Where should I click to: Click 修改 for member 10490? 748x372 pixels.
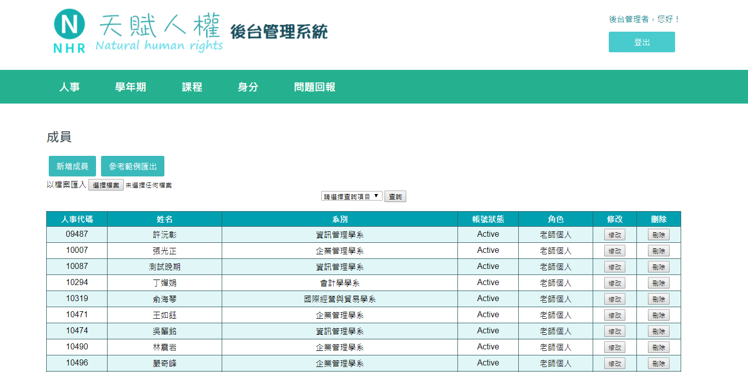(615, 347)
